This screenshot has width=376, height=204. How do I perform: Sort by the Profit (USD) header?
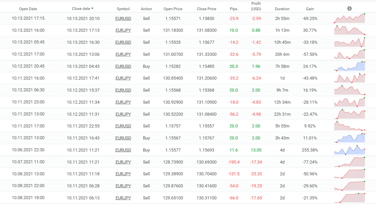click(256, 6)
